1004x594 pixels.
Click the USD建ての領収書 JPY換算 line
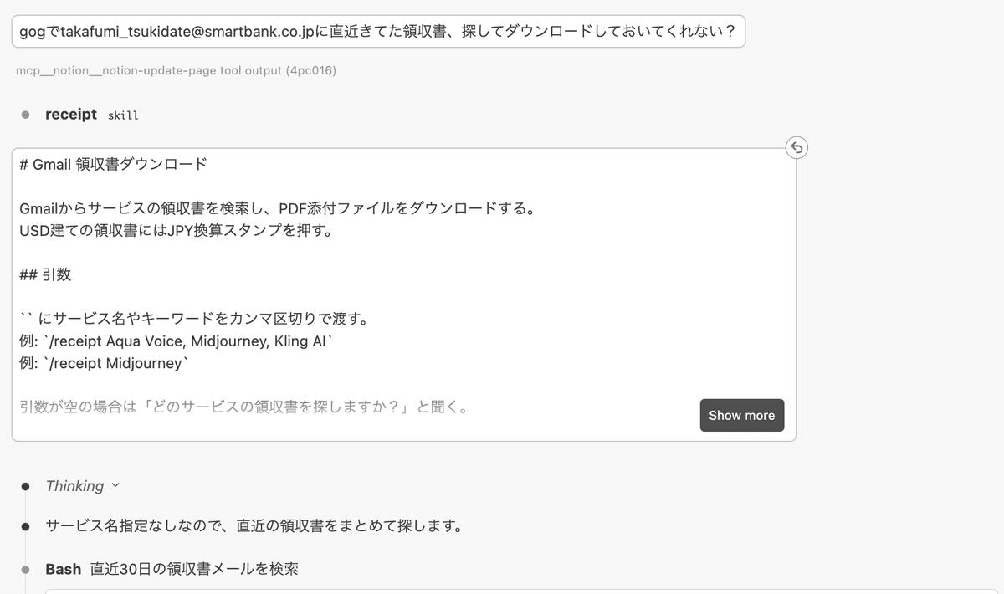pyautogui.click(x=176, y=229)
